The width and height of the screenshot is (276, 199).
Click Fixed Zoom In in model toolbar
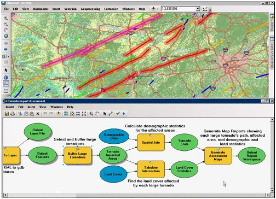tap(78, 114)
